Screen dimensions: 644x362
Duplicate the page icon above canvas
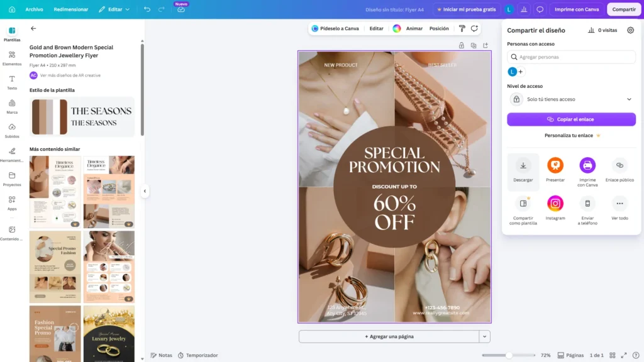[x=474, y=45]
